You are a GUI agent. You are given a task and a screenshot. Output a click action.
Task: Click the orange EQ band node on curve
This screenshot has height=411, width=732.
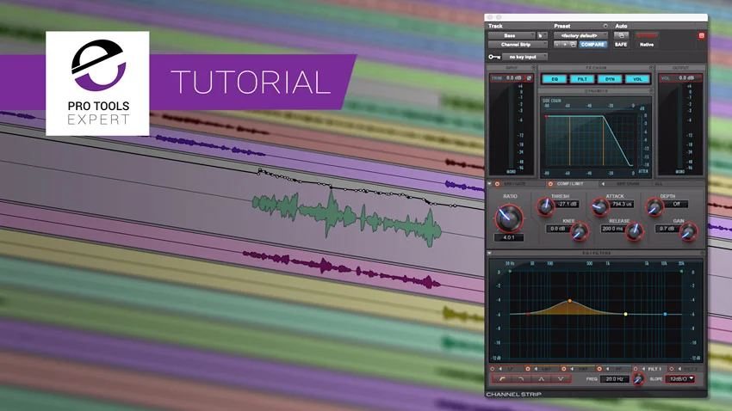click(x=569, y=302)
